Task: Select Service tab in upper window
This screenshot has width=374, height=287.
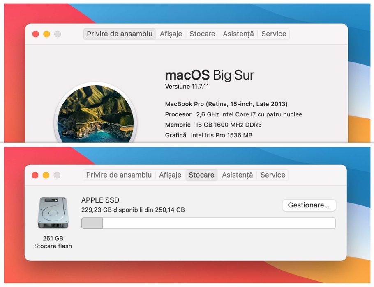Action: [274, 34]
